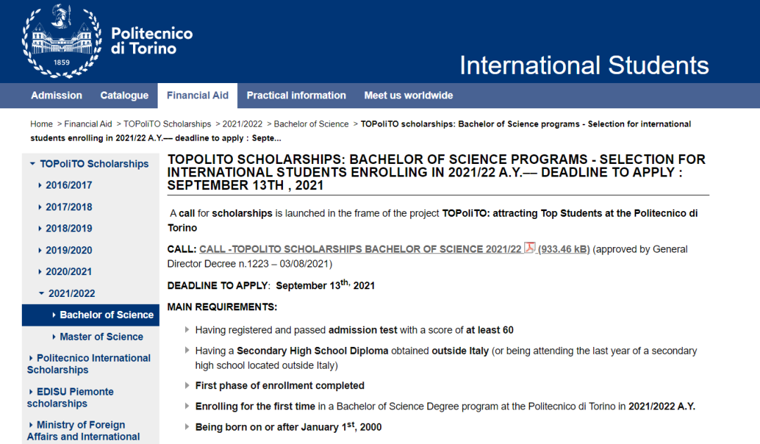Screen dimensions: 760x444
Task: Open the Admission tab
Action: coord(56,96)
